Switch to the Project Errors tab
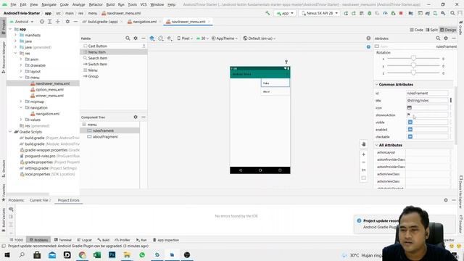 pyautogui.click(x=68, y=200)
